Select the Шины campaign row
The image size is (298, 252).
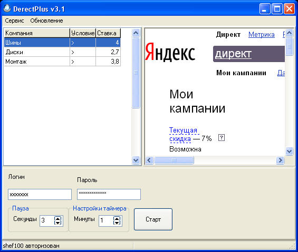62,43
